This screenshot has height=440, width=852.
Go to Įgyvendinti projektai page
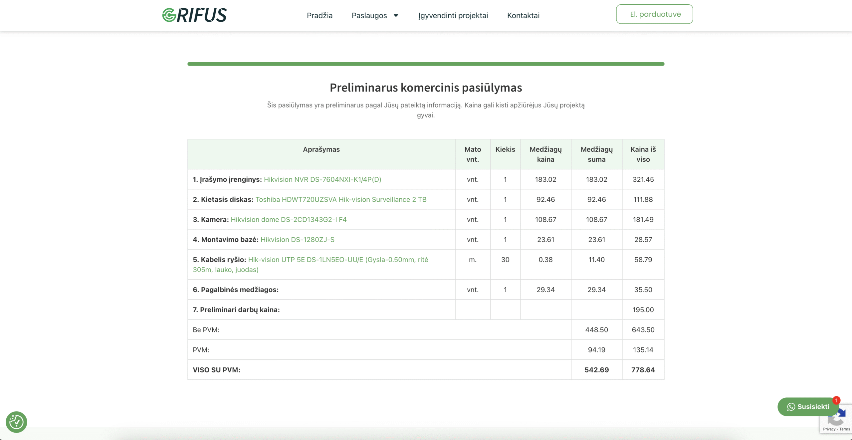coord(453,16)
